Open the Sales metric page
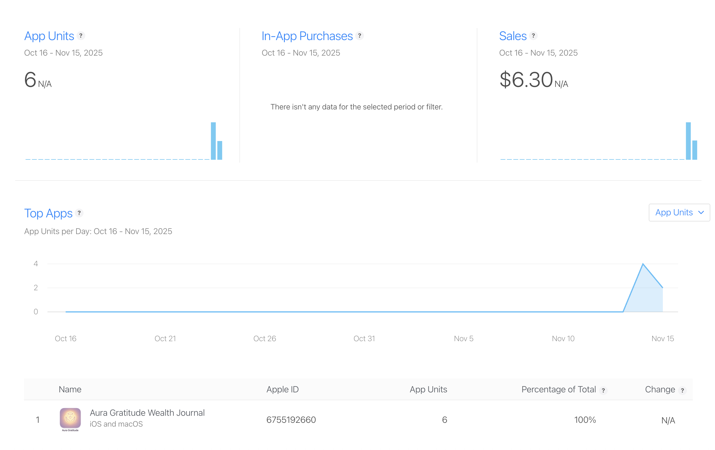 (x=513, y=36)
